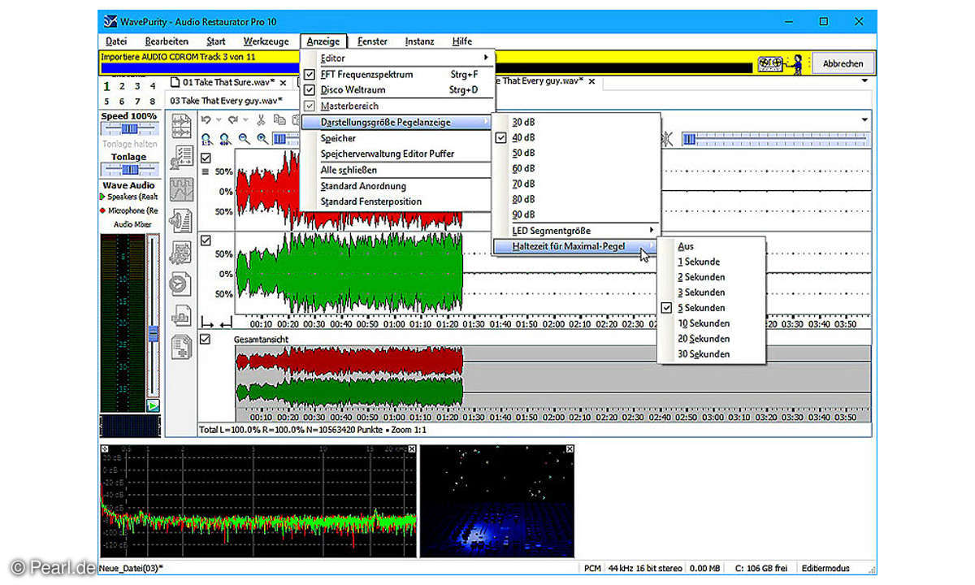
Task: Open the Hilfe menu
Action: (x=461, y=41)
